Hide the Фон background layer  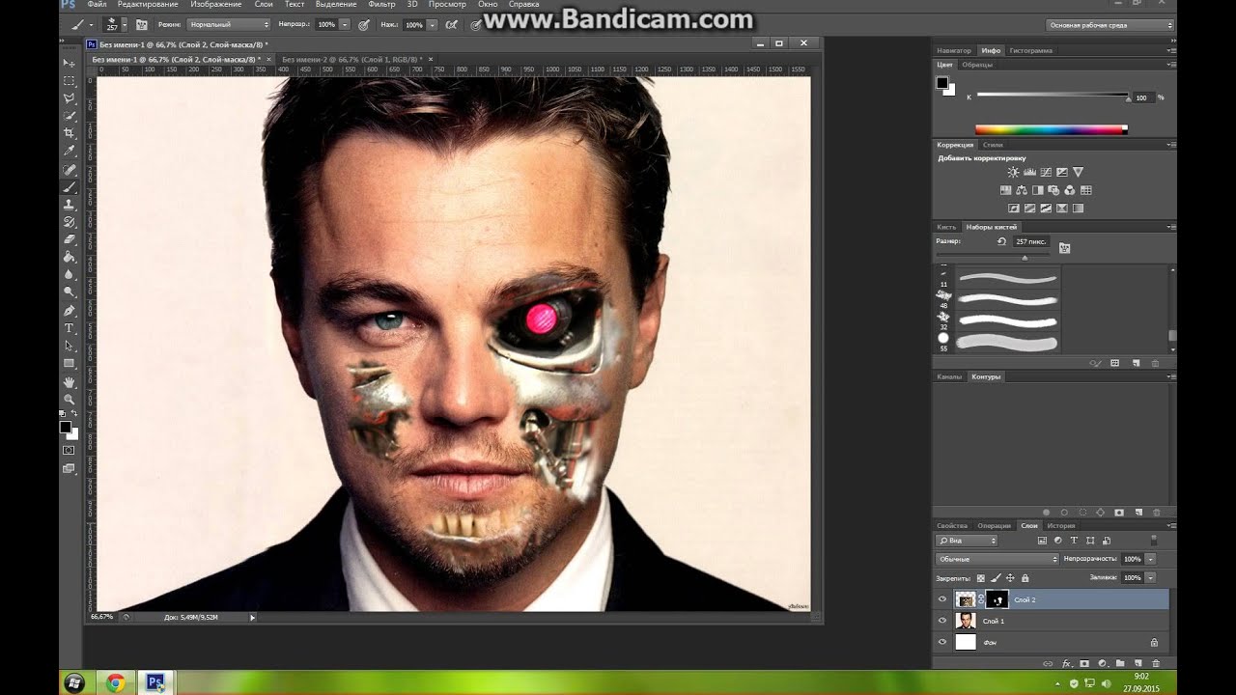click(942, 642)
